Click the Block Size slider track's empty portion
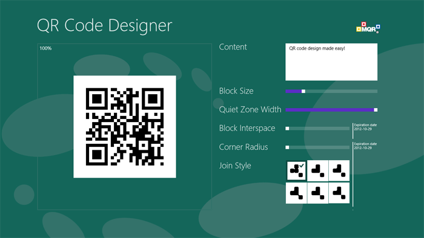The width and height of the screenshot is (424, 238). tap(341, 91)
